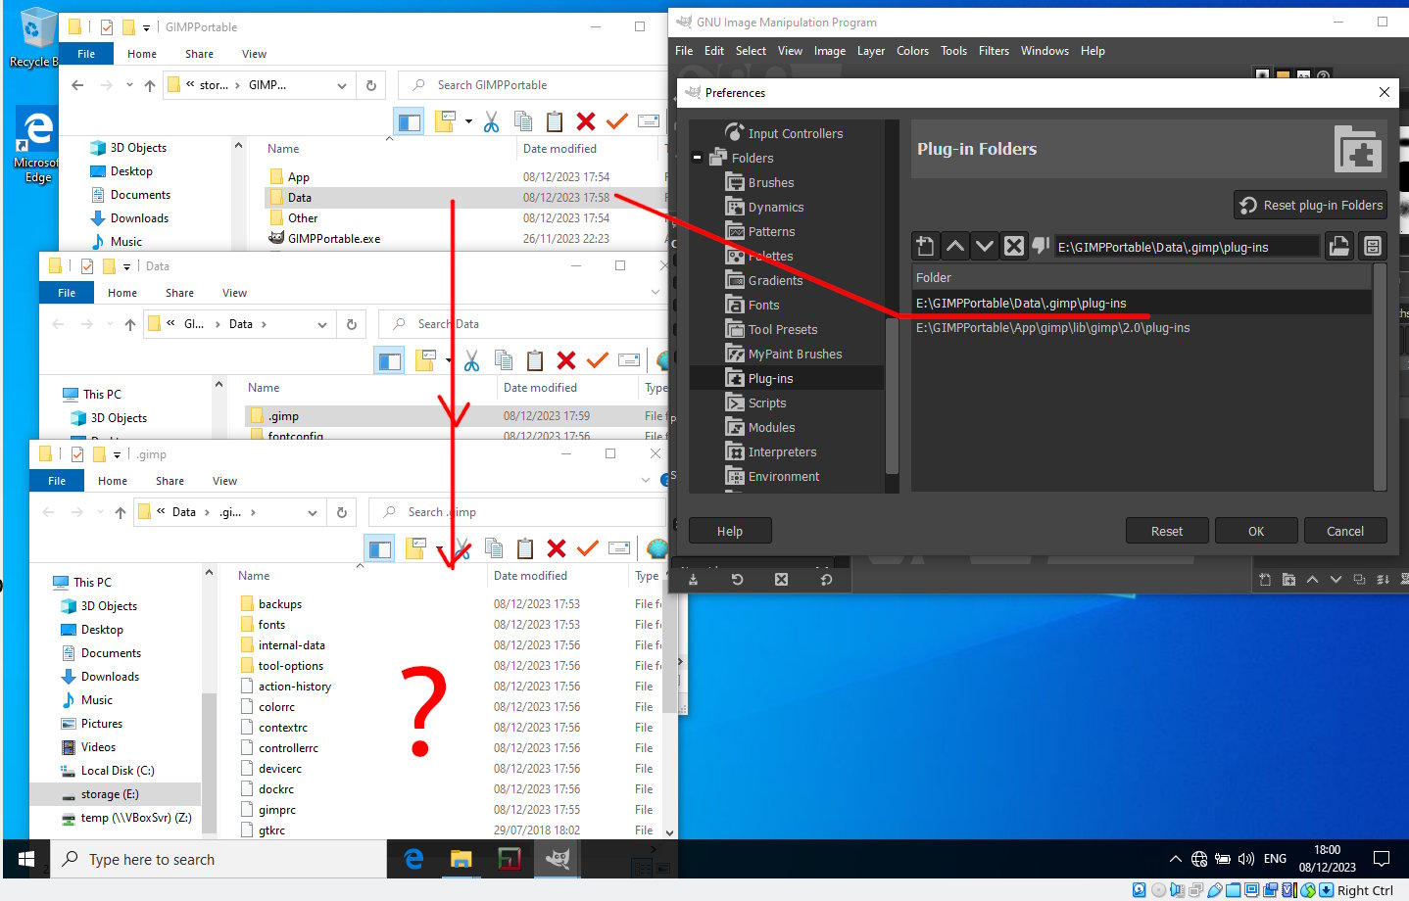Show the selected folder in file manager icon
Image resolution: width=1409 pixels, height=901 pixels.
point(1373,246)
